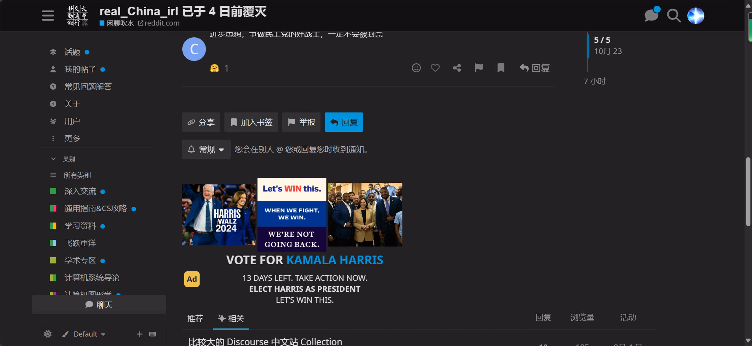Click the 分享 share topic button

point(201,122)
